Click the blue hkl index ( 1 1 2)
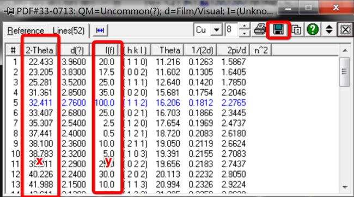This screenshot has height=197, width=354. point(135,103)
